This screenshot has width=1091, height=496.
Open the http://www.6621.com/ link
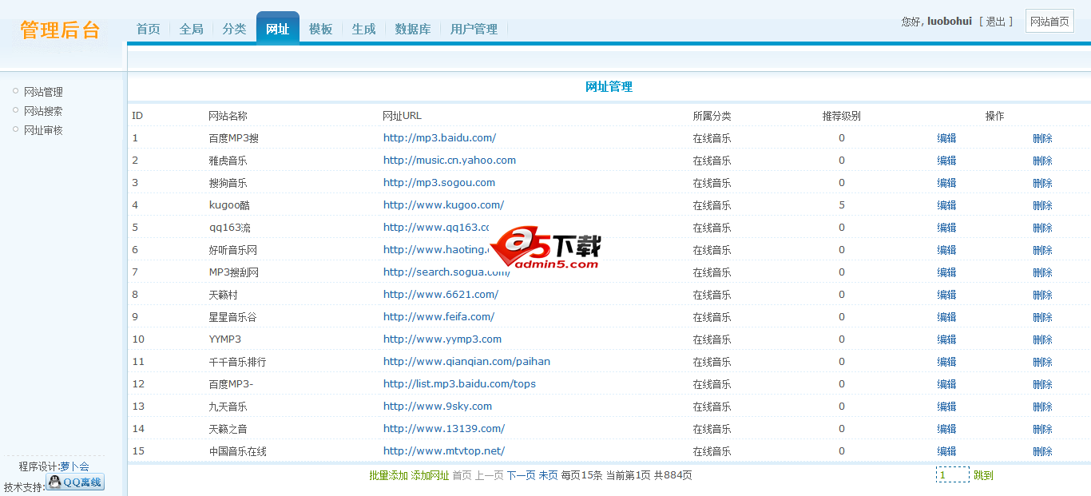(x=441, y=295)
